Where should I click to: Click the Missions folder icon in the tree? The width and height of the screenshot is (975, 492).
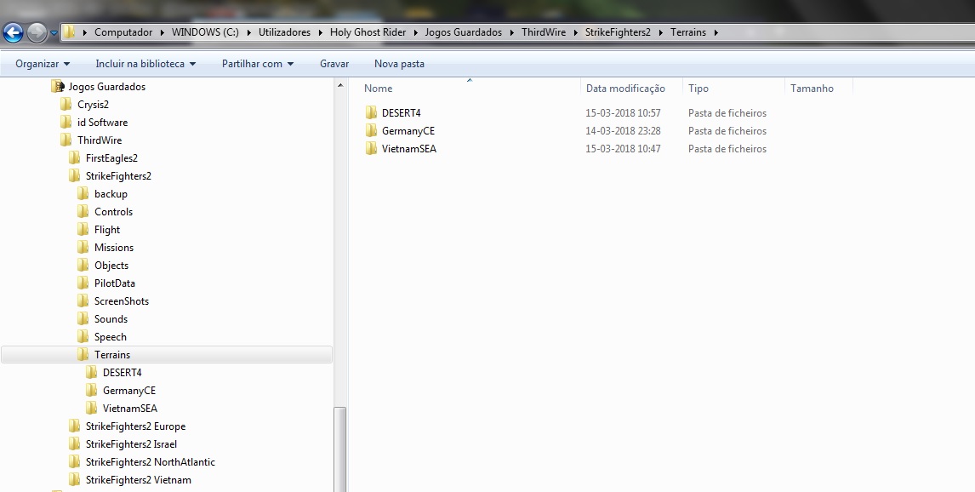tap(83, 247)
